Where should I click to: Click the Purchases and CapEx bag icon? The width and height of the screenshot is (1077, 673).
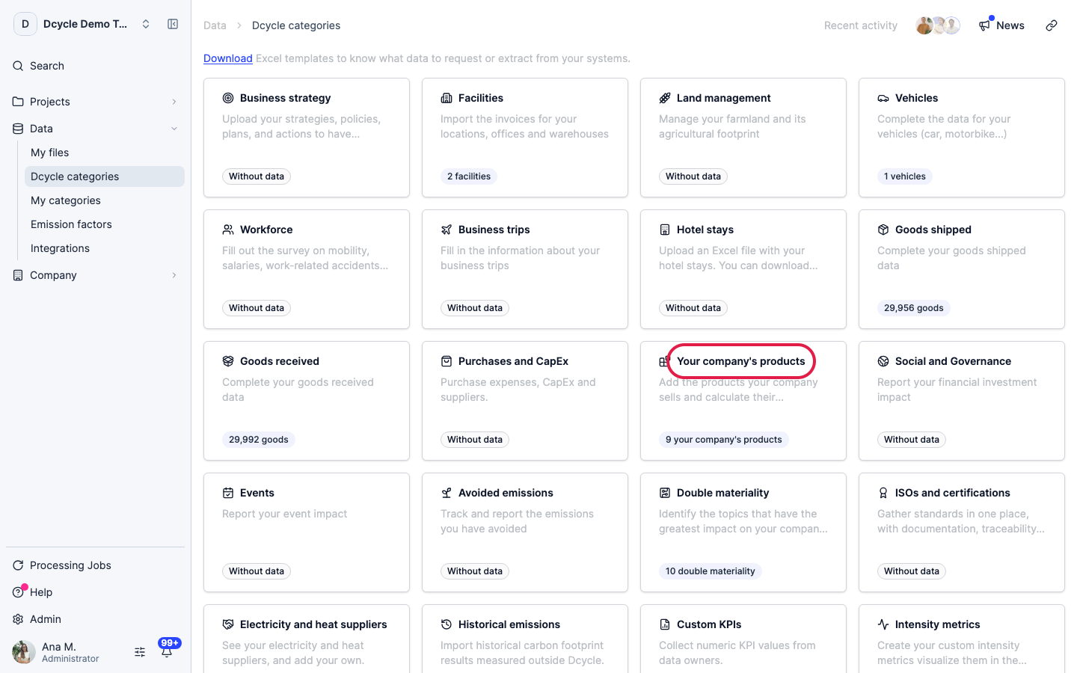(x=447, y=361)
